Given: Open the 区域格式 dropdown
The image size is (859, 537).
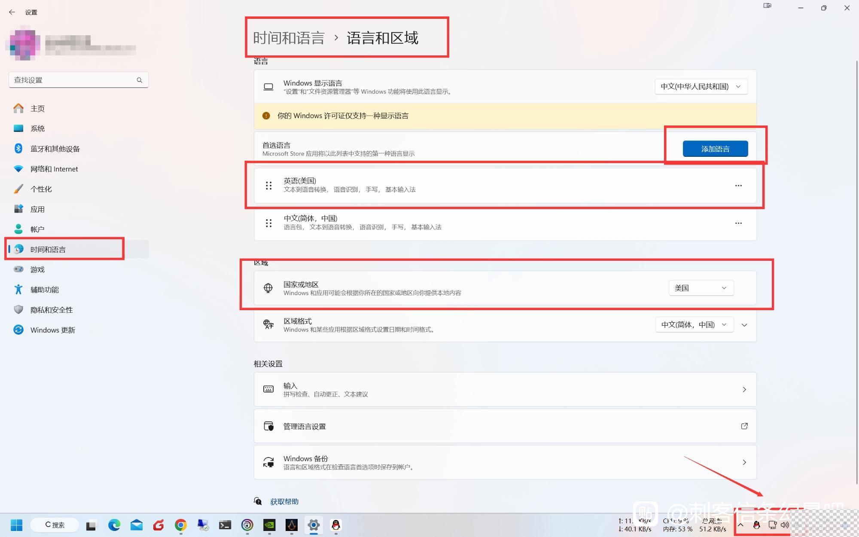Looking at the screenshot, I should (x=694, y=325).
